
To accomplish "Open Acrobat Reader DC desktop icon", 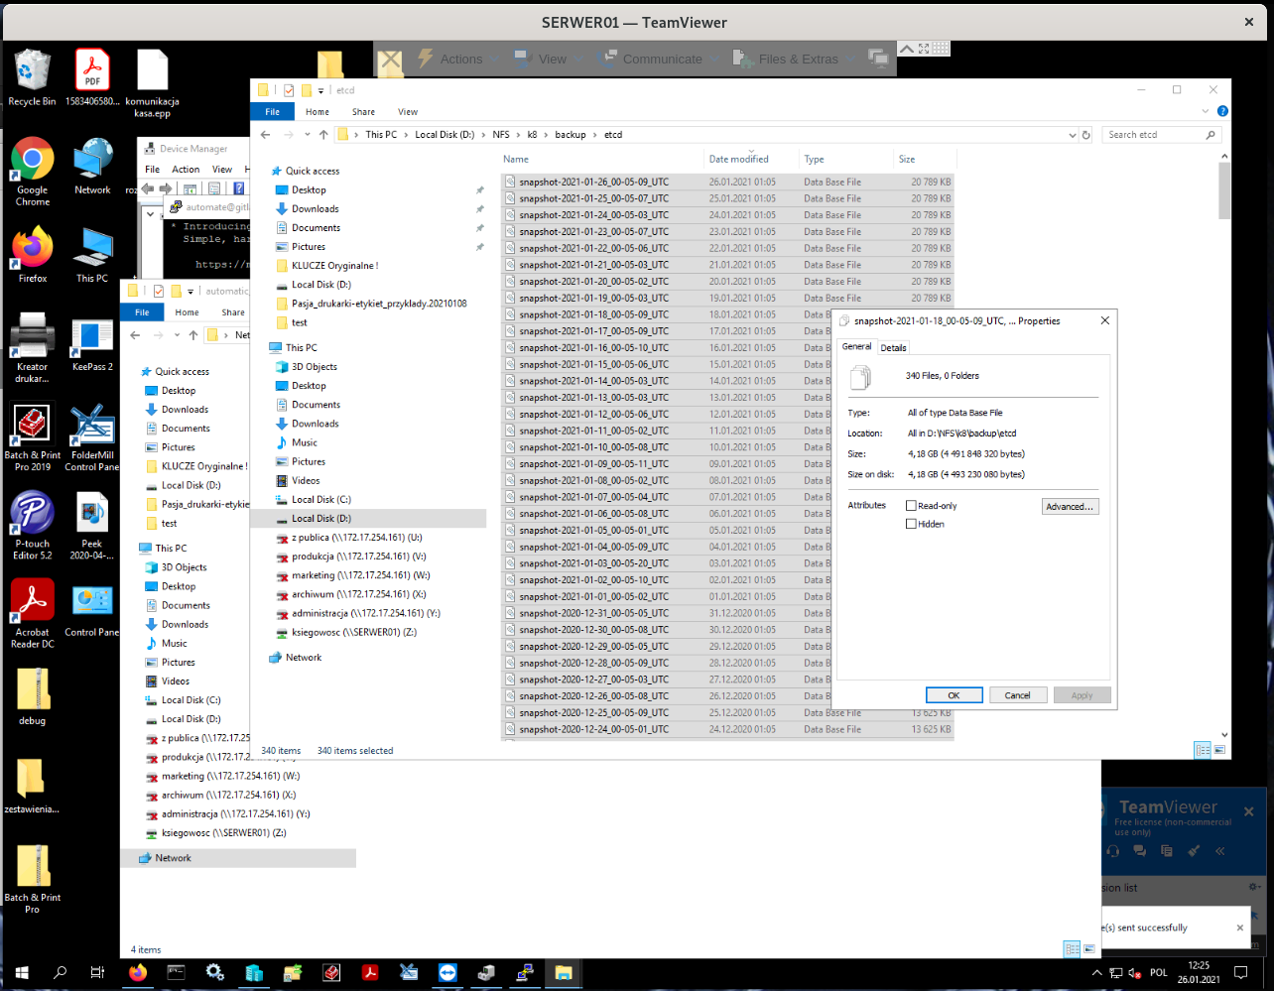I will pyautogui.click(x=32, y=614).
